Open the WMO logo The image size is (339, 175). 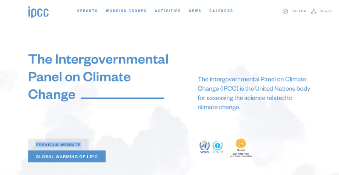tap(205, 147)
